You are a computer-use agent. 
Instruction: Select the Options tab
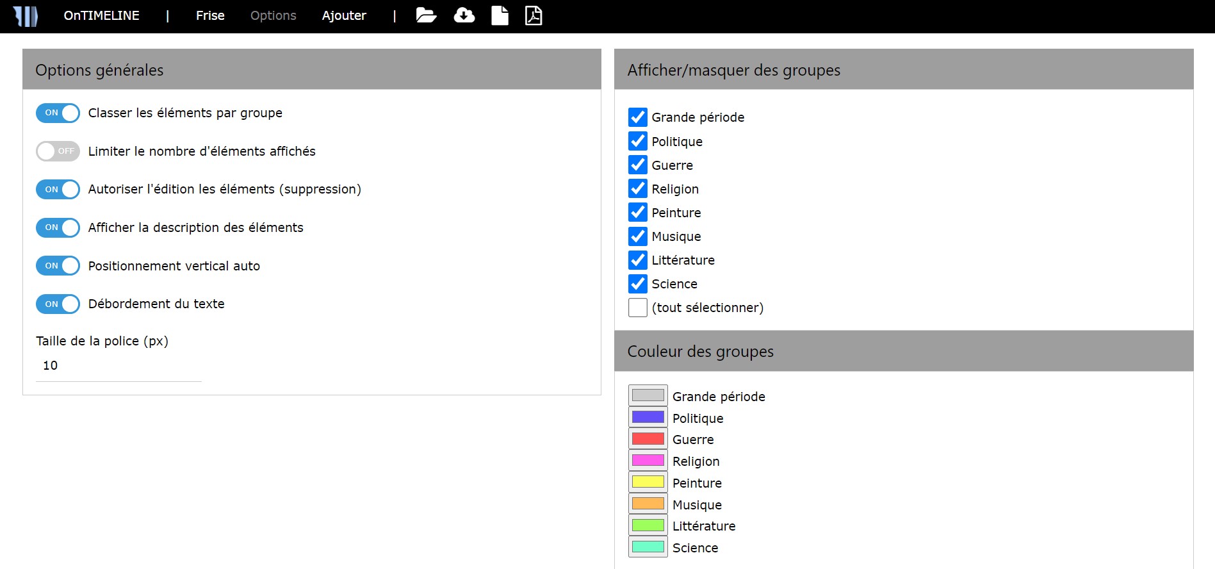(x=273, y=15)
